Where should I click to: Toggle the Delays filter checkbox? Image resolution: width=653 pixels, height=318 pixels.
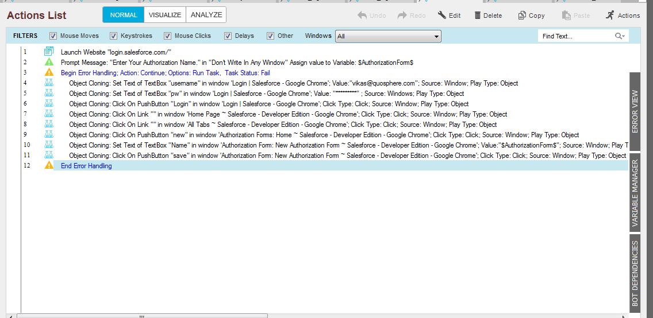click(228, 36)
